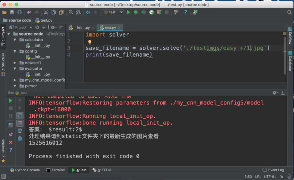
Task: Collapse the 'source code' root folder
Action: (9, 34)
